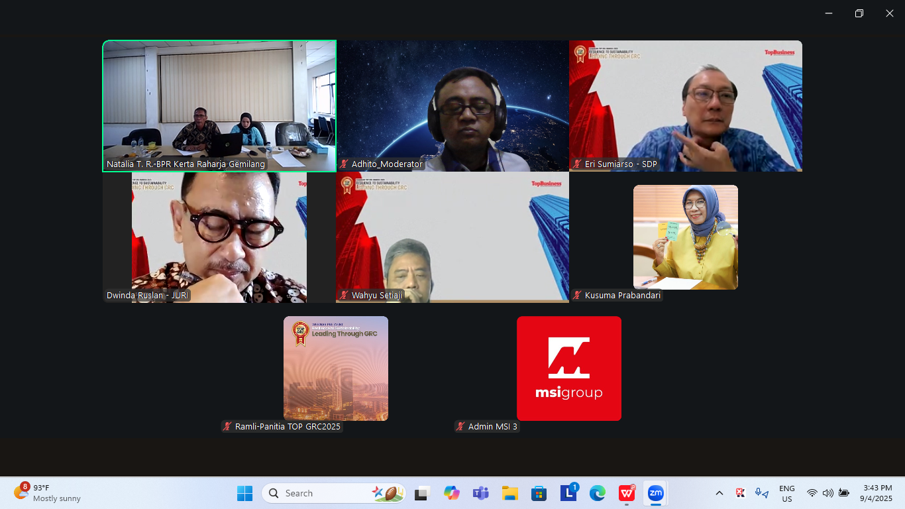Image resolution: width=905 pixels, height=509 pixels.
Task: Open the clock and date panel
Action: (x=877, y=493)
